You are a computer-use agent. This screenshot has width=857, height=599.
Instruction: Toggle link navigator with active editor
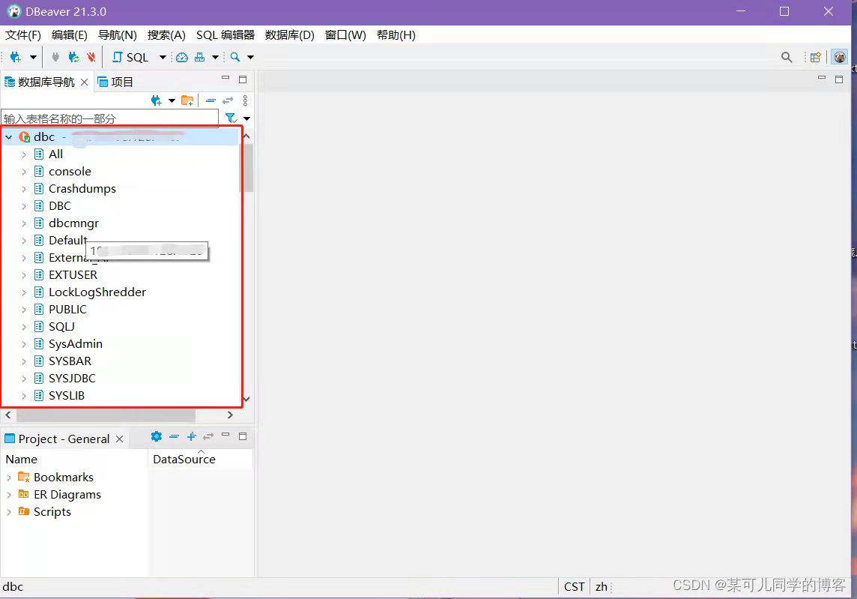227,100
